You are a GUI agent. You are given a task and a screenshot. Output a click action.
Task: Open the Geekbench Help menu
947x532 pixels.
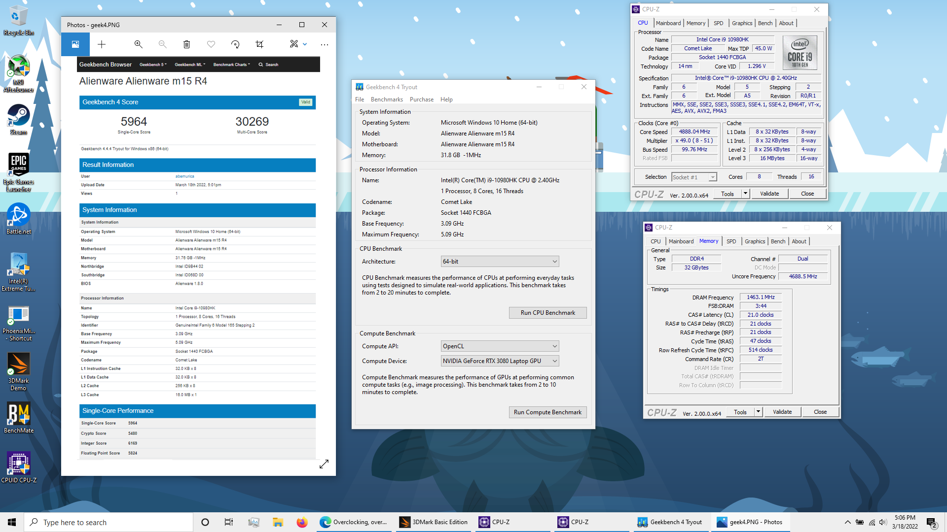446,100
